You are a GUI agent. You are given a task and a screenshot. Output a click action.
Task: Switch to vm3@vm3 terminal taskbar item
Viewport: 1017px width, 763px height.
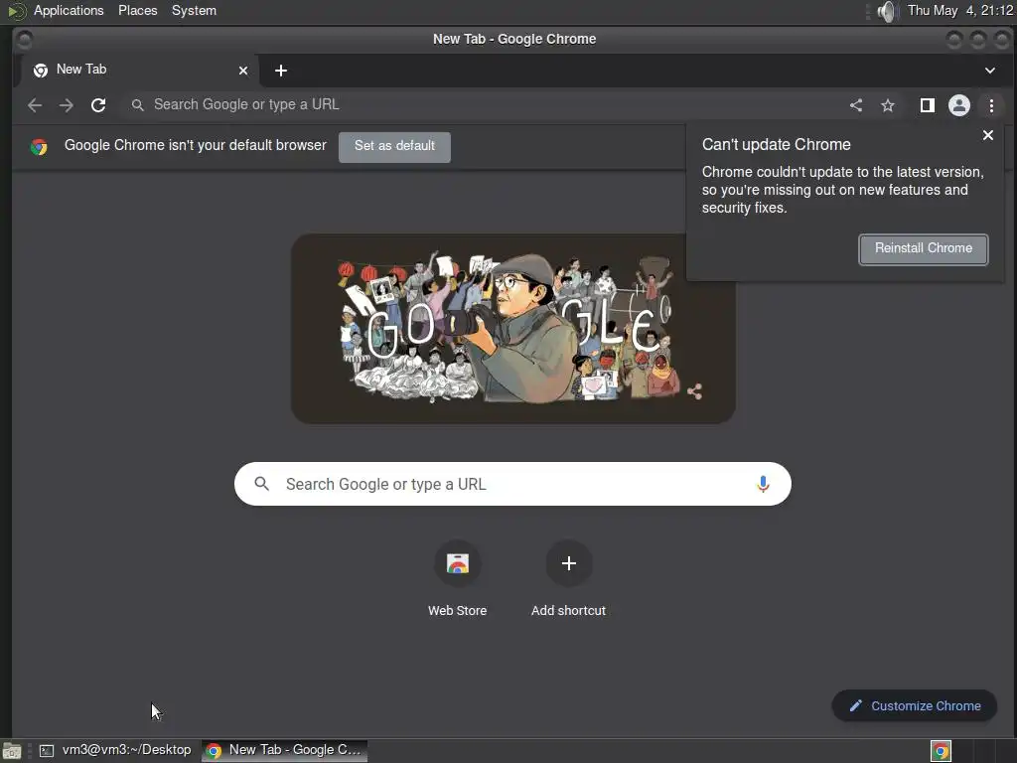click(x=115, y=750)
